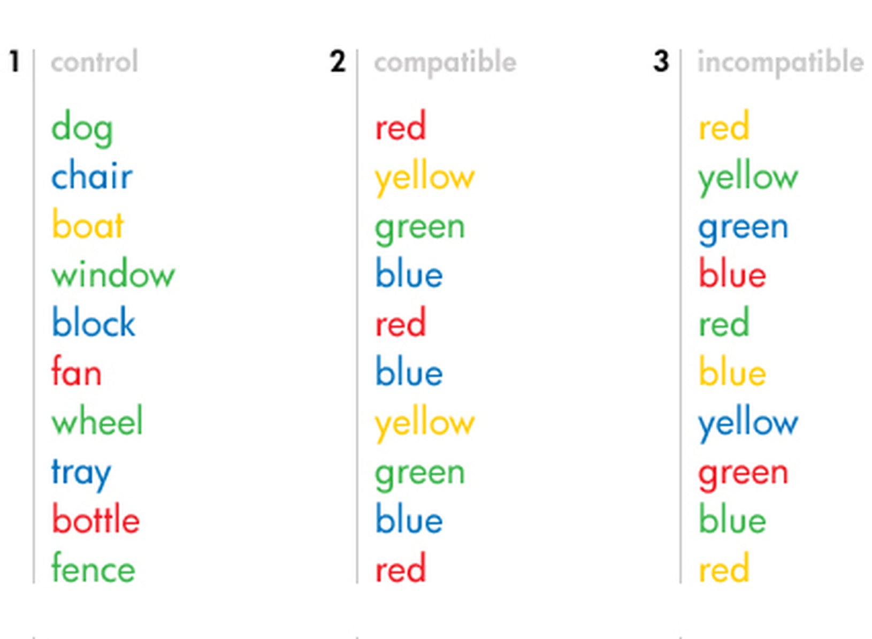Screen dimensions: 872x639
Task: Click the gray 'control' column heading
Action: (94, 62)
